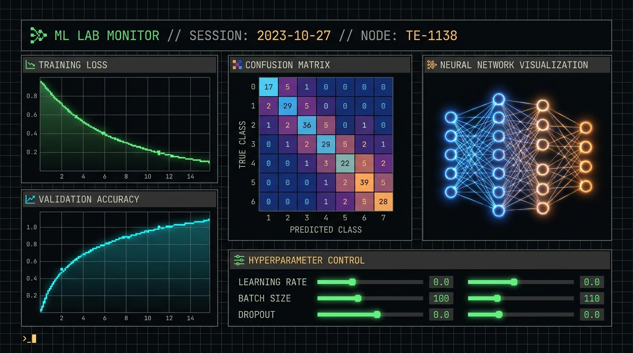Click the data marker near epoch 6 on Training Loss
Image resolution: width=633 pixels, height=353 pixels.
point(104,134)
